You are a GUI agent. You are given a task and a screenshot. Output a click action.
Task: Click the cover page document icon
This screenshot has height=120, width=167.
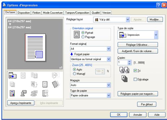(45, 84)
